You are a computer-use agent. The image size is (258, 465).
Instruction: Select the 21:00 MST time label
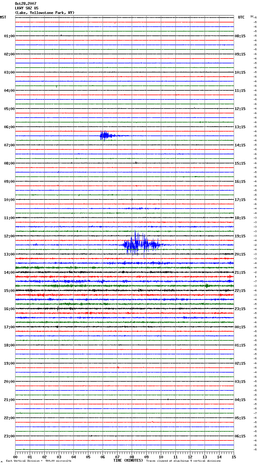[x=9, y=400]
